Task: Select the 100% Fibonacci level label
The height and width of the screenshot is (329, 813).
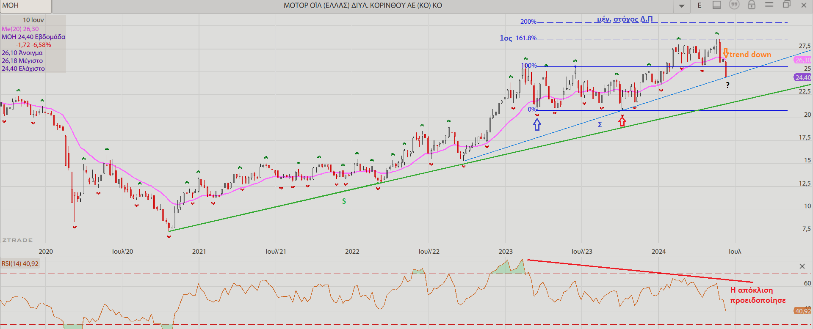Action: point(529,66)
